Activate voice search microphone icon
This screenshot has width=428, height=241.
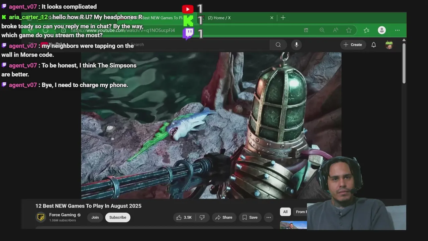[296, 45]
